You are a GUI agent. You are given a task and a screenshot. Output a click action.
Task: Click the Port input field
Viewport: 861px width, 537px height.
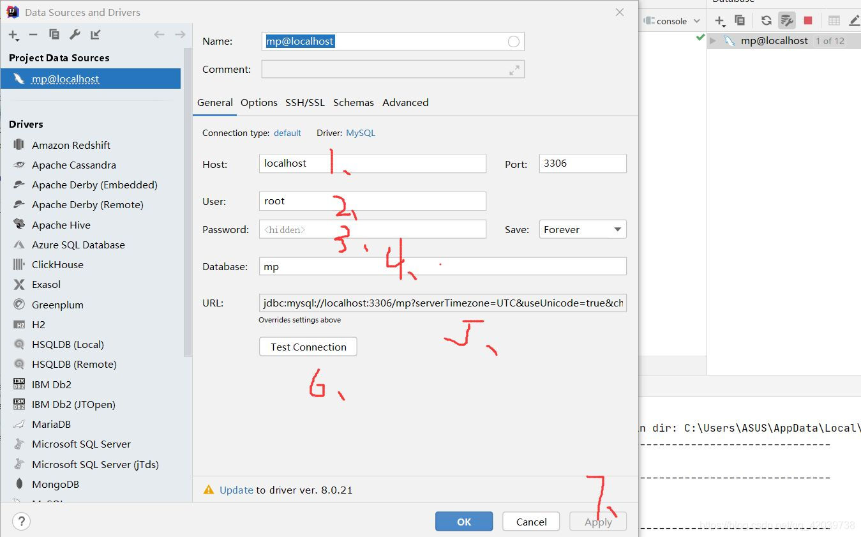point(583,163)
